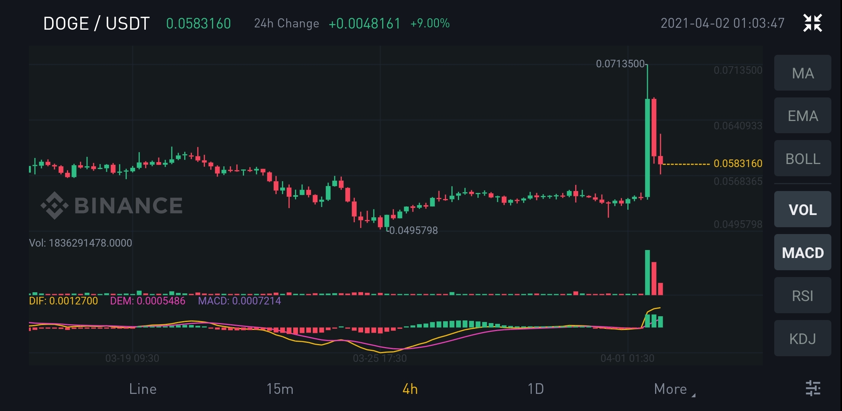The height and width of the screenshot is (411, 842).
Task: Click the 03-19 09:30 time axis label
Action: 132,358
